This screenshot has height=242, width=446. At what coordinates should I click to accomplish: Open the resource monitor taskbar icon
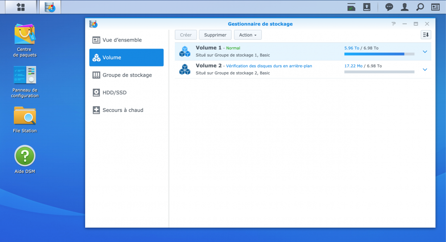pyautogui.click(x=351, y=7)
